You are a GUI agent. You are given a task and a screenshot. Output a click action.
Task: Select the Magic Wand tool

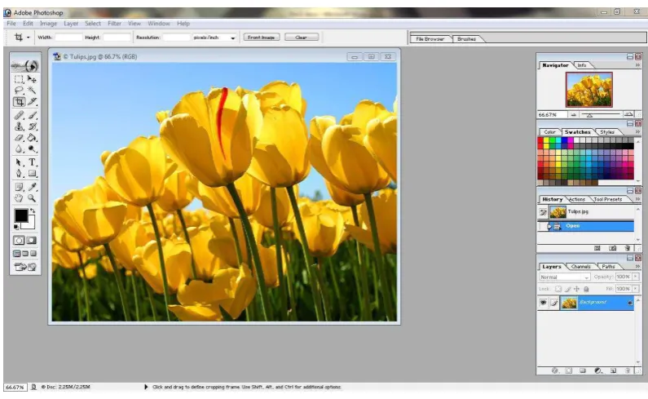[x=32, y=90]
